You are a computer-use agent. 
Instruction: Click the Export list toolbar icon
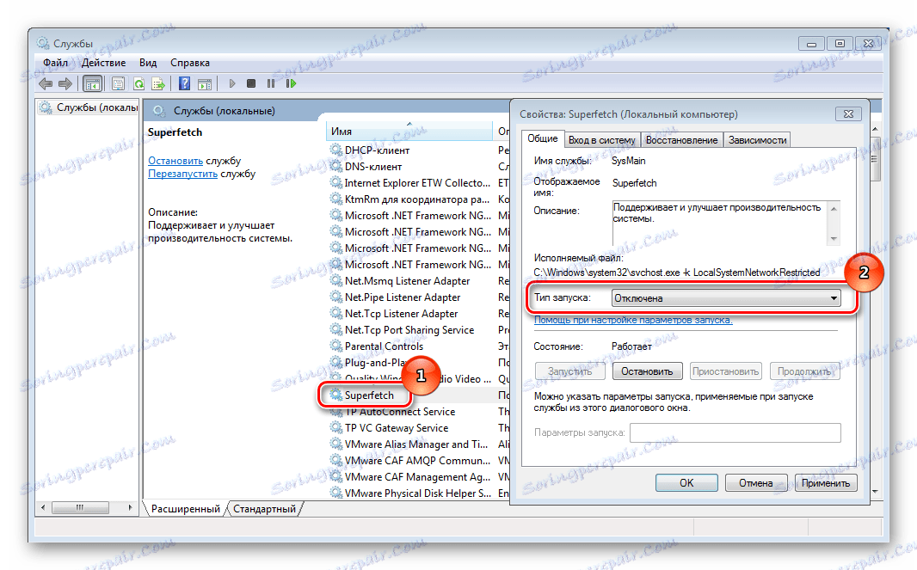point(158,83)
